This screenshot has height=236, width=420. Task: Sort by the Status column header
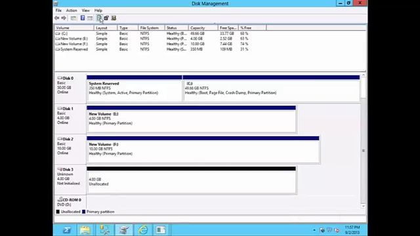[x=177, y=28]
